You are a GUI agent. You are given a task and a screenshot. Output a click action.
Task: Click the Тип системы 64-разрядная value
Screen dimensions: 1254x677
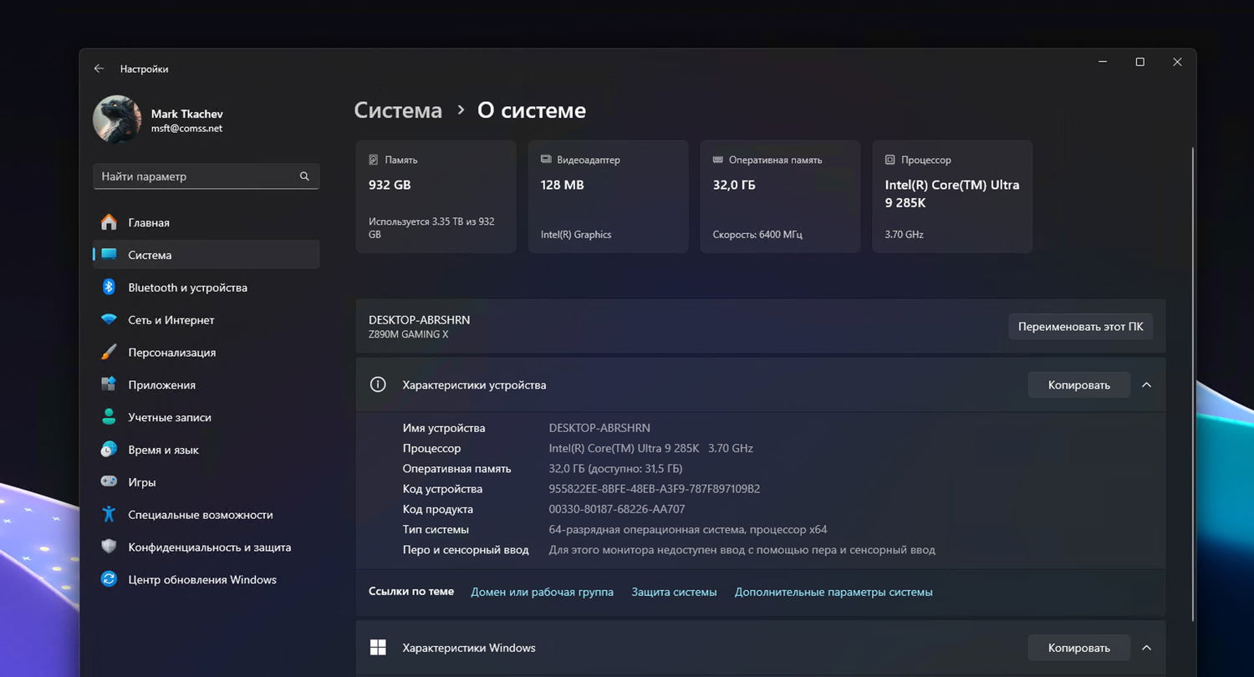coord(687,529)
